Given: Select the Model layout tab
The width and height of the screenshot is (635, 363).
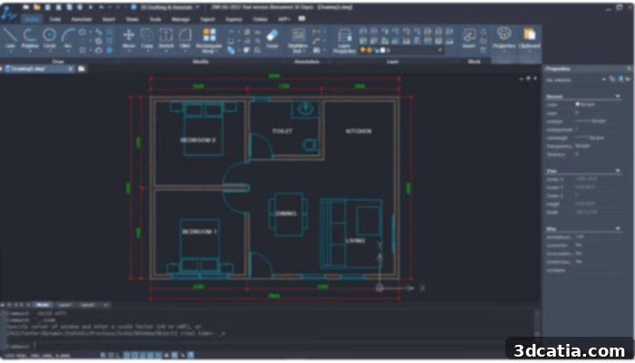Looking at the screenshot, I should pyautogui.click(x=42, y=305).
